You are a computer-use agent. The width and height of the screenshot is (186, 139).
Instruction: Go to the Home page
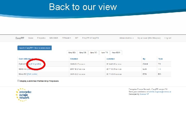pos(31,38)
